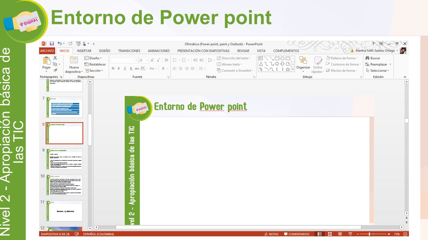
Task: Expand the Diseño layout dropdown
Action: click(93, 58)
